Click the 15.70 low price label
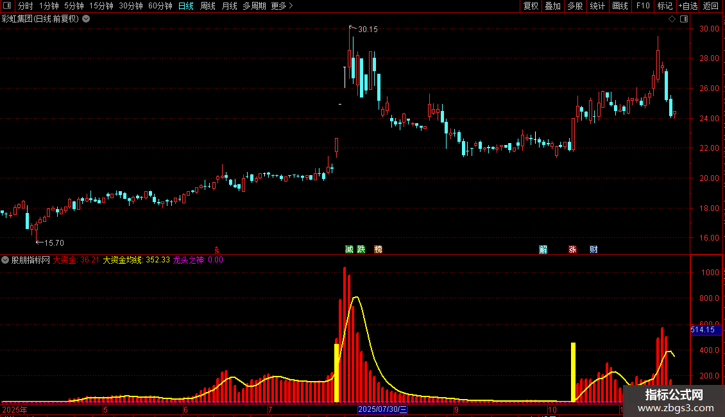Viewport: 725px width, 417px height. pyautogui.click(x=54, y=243)
